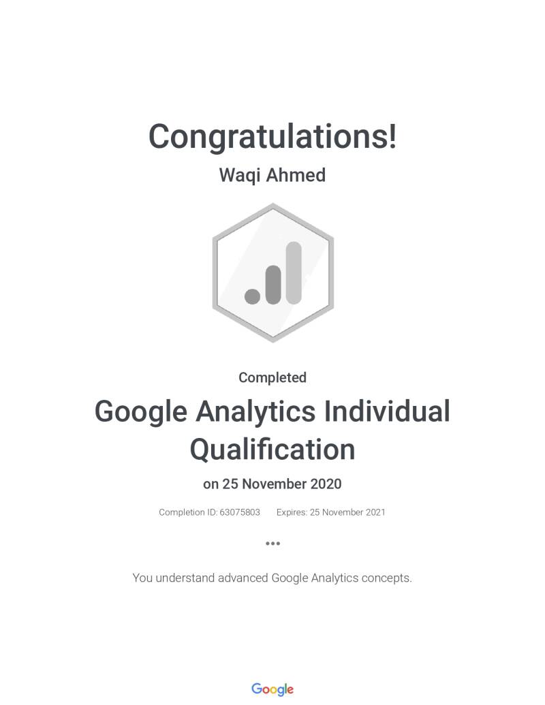Click the "Congratulations!" heading
Image resolution: width=545 pixels, height=705 pixels.
coord(272,136)
